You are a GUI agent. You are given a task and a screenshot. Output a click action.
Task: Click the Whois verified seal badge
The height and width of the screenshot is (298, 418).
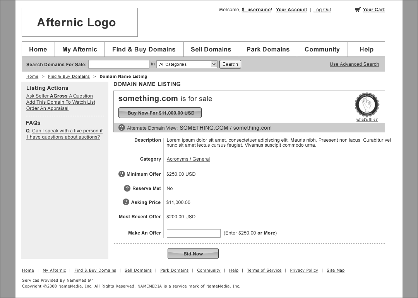pos(367,105)
